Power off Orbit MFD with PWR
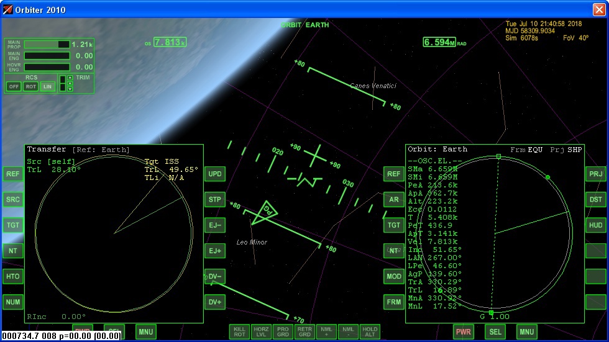The height and width of the screenshot is (342, 609). coord(464,332)
